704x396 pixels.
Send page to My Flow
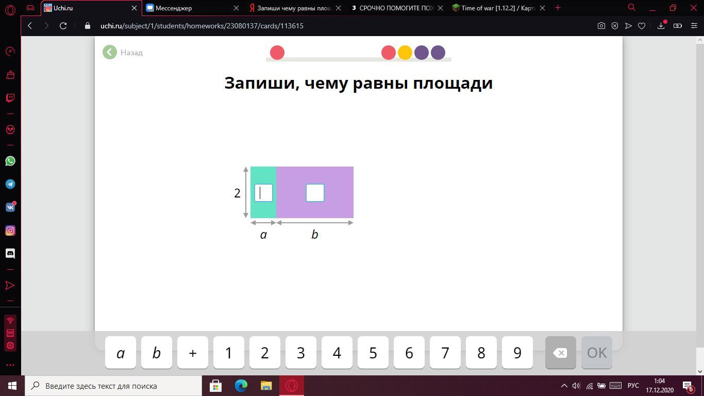(x=628, y=26)
